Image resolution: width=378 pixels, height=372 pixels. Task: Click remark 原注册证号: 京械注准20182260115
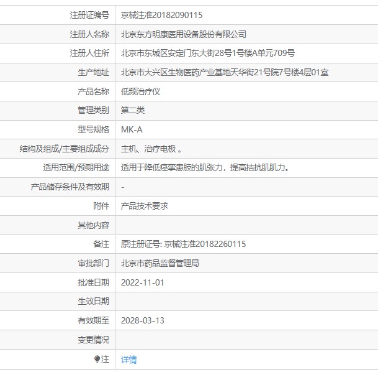[x=183, y=244]
